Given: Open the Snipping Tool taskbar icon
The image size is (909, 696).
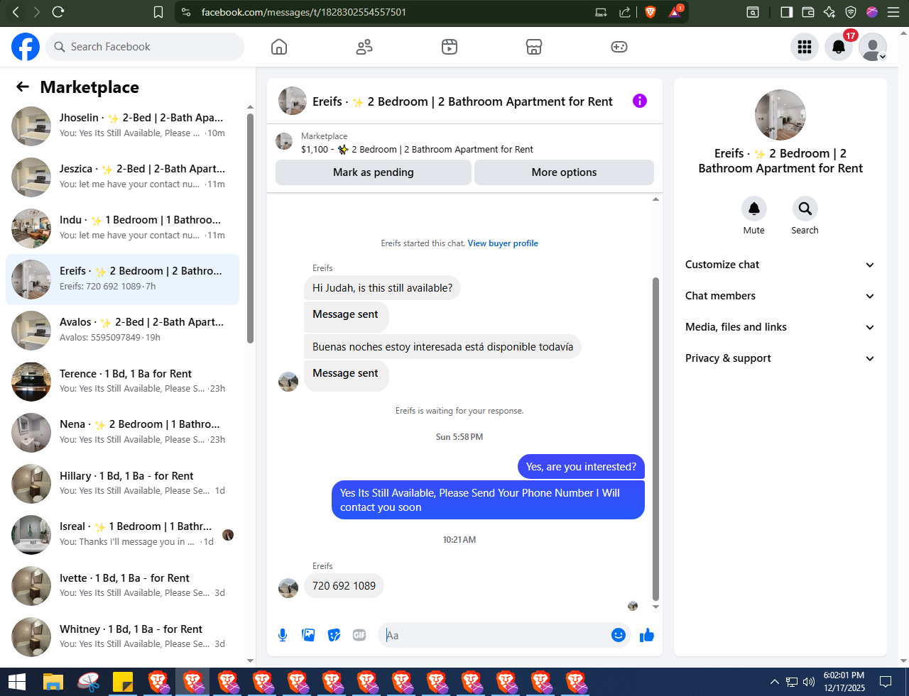Looking at the screenshot, I should point(88,683).
